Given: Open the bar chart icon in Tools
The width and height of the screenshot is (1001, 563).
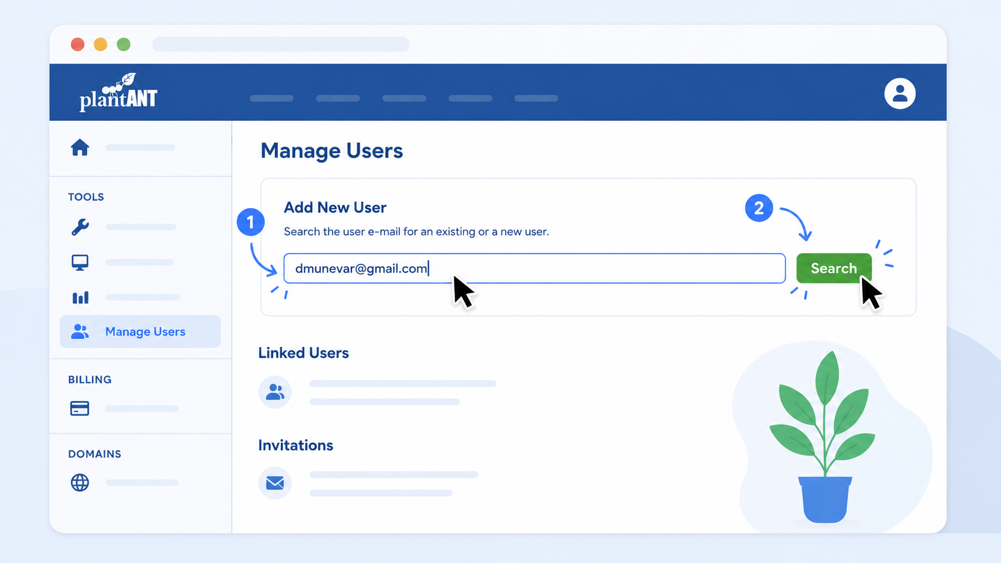Looking at the screenshot, I should [x=80, y=297].
